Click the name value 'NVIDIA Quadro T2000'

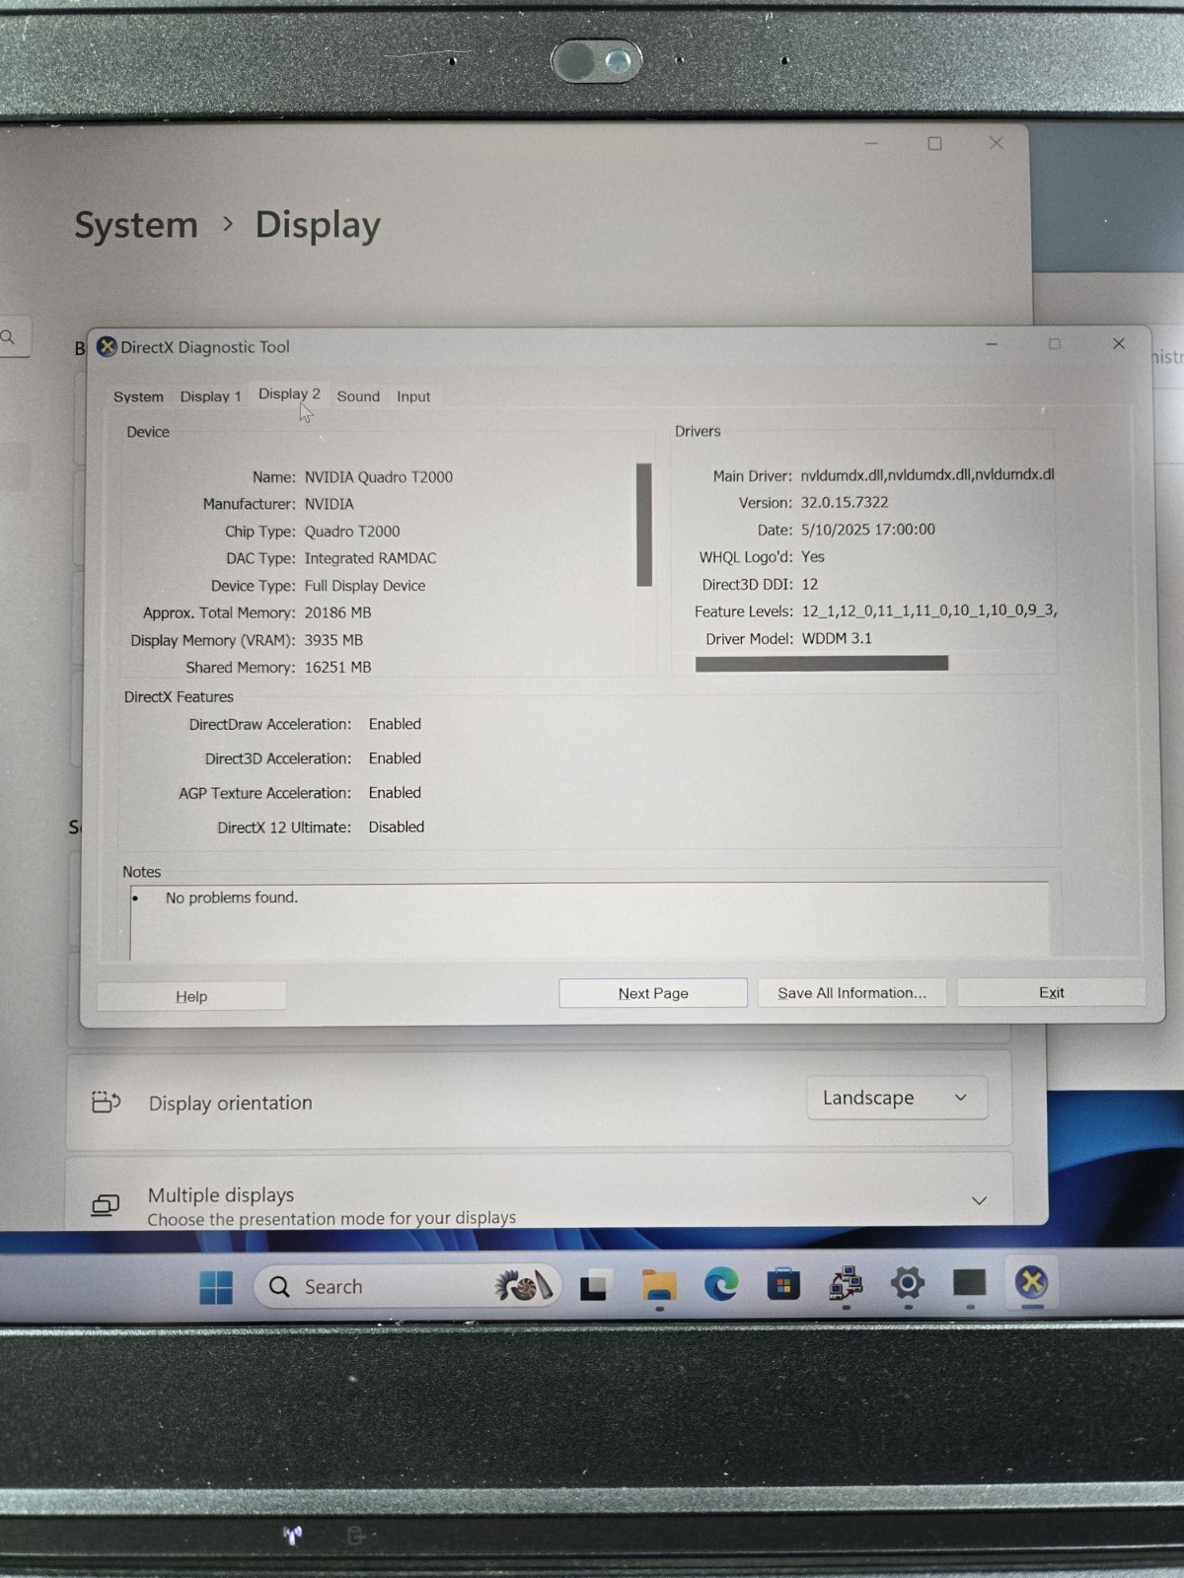(379, 476)
